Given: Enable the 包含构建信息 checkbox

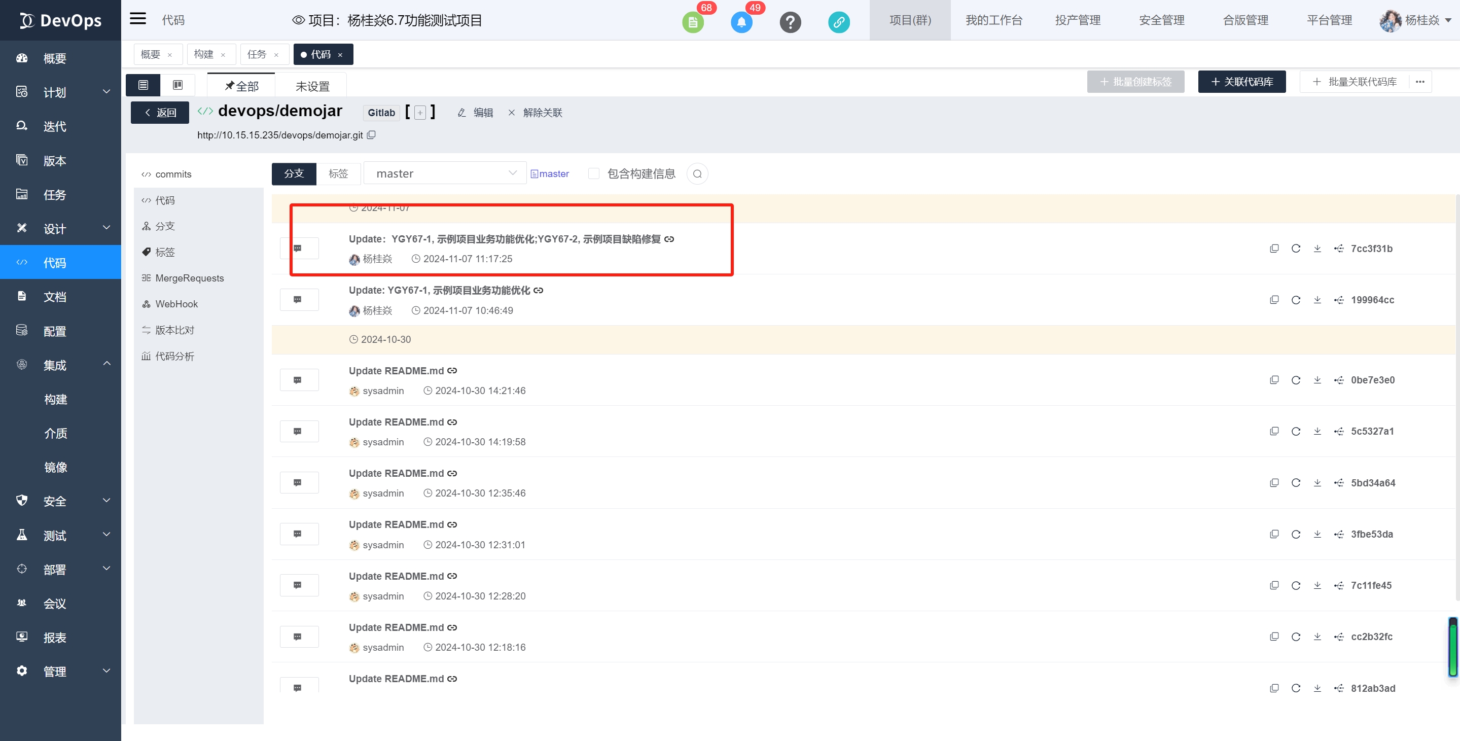Looking at the screenshot, I should click(x=593, y=173).
